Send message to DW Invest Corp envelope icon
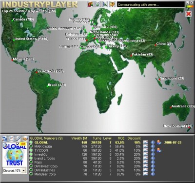 (146, 166)
